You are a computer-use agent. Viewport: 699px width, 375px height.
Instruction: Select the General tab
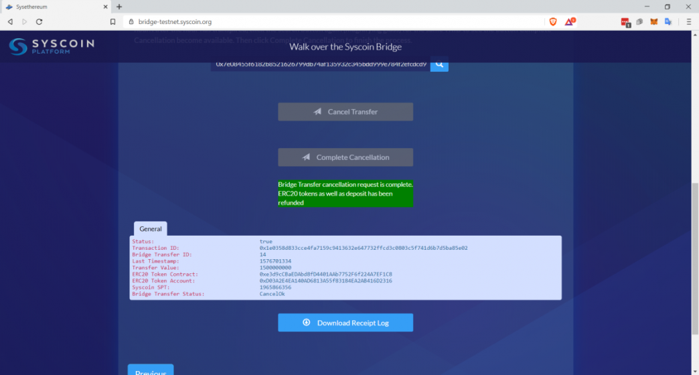tap(151, 229)
